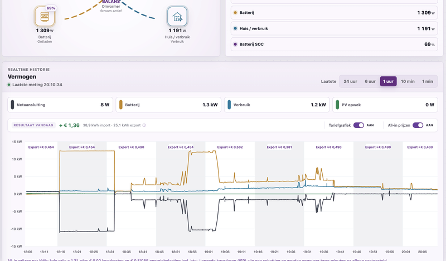
Task: Click the 'Export =€ 0,381' chart label
Action: tap(279, 147)
